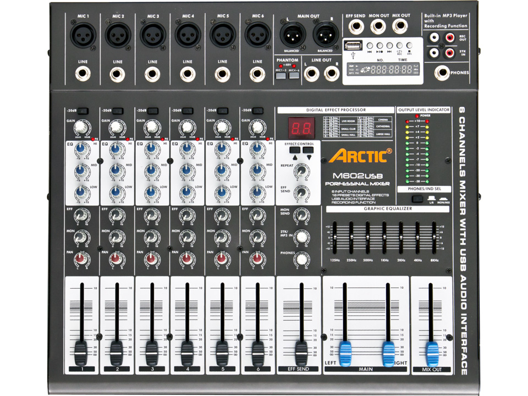Click the red PAN knob on channel 1

81,259
